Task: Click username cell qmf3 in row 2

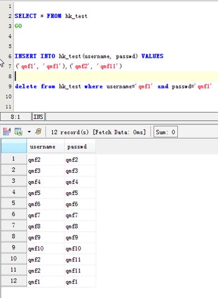Action: click(x=46, y=170)
